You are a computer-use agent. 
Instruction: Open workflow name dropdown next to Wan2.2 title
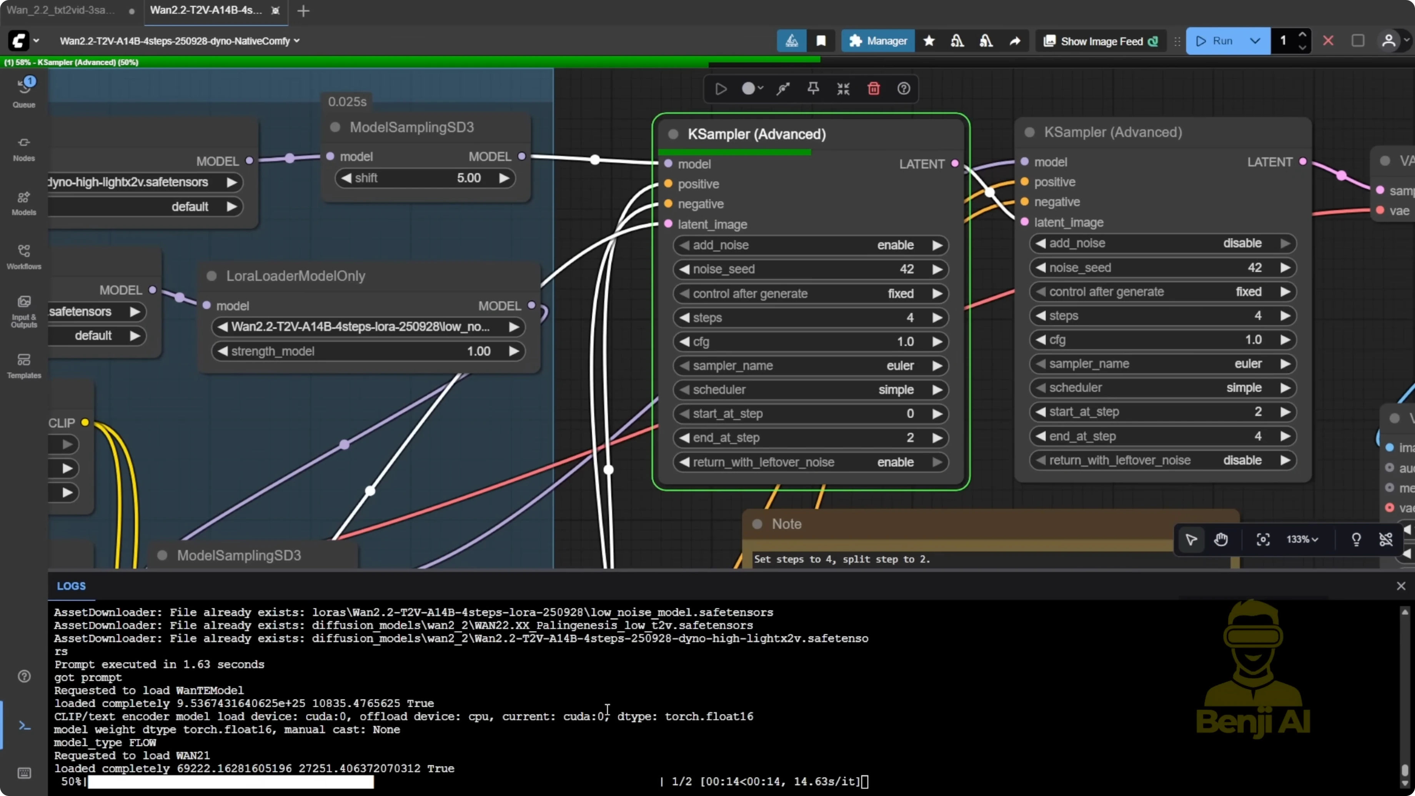[298, 41]
